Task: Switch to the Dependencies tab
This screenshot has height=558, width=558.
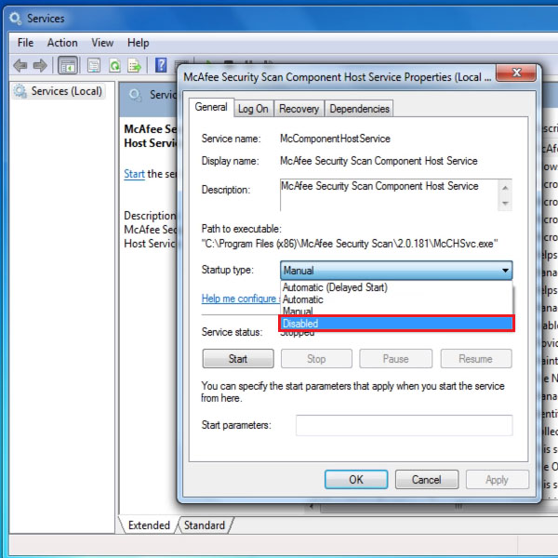Action: point(359,109)
